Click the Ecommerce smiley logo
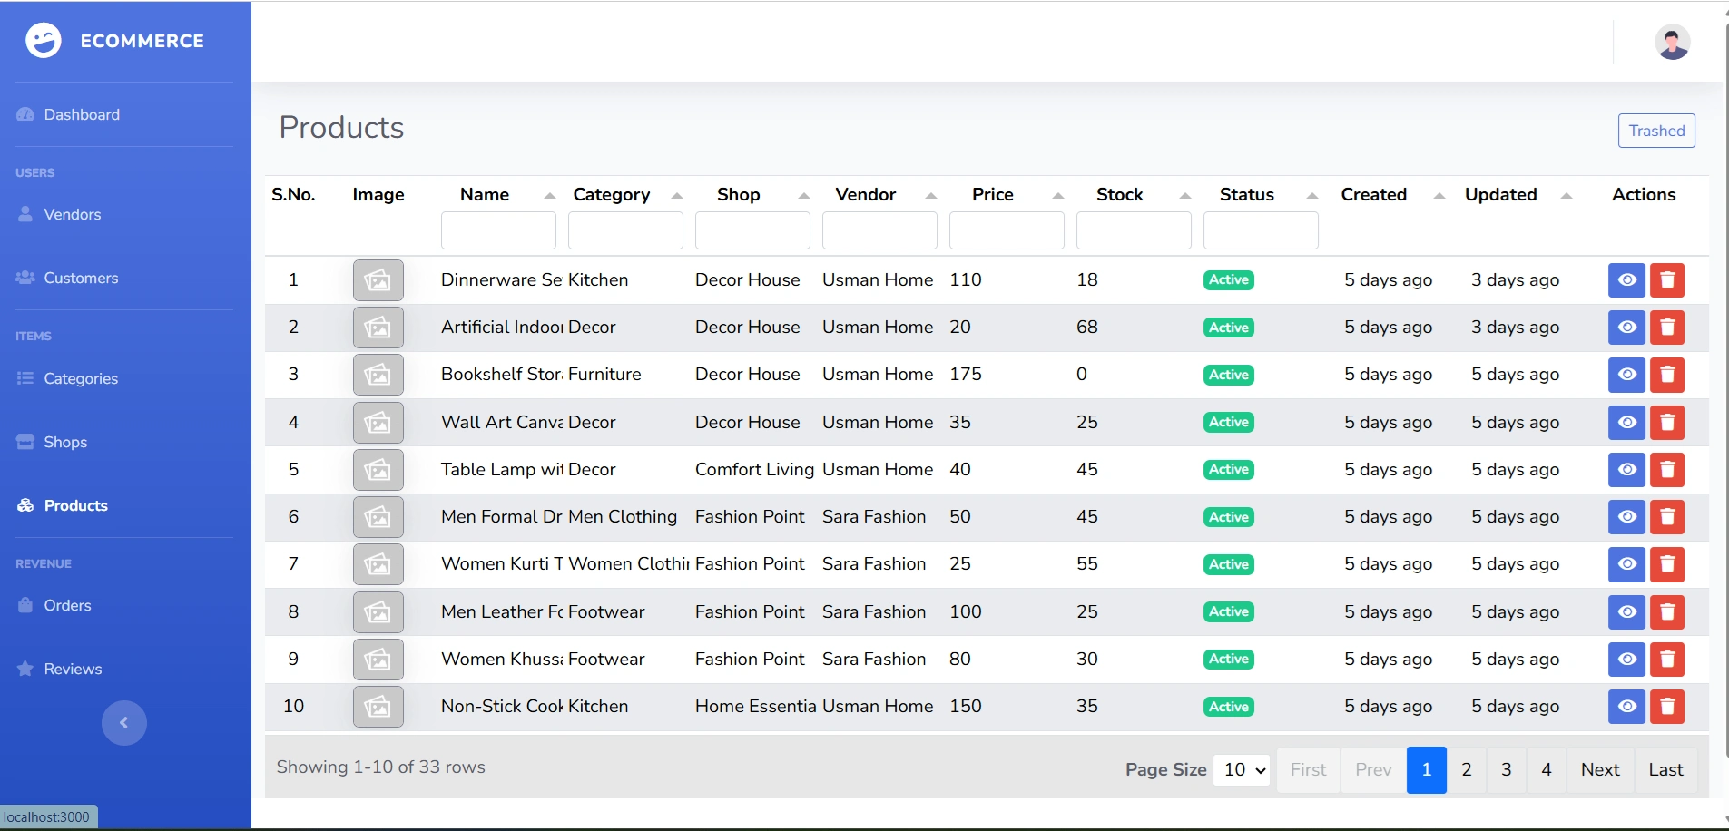 (44, 41)
